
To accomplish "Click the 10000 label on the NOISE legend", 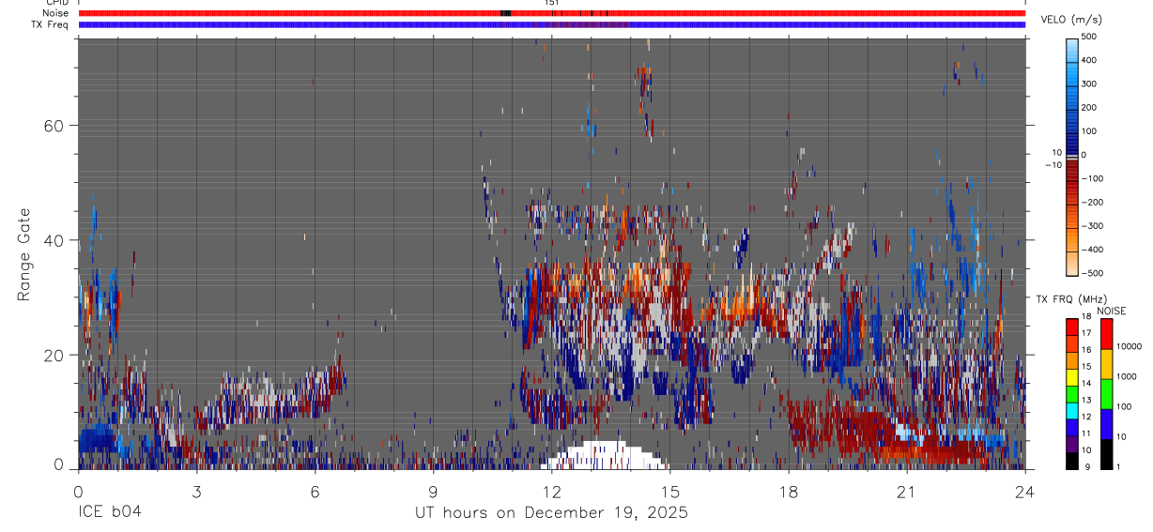I will coord(1130,346).
